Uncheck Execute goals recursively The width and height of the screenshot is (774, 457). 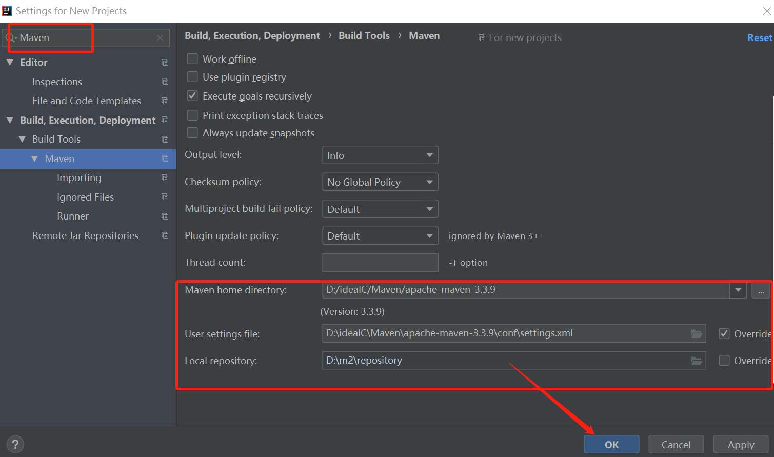point(192,96)
